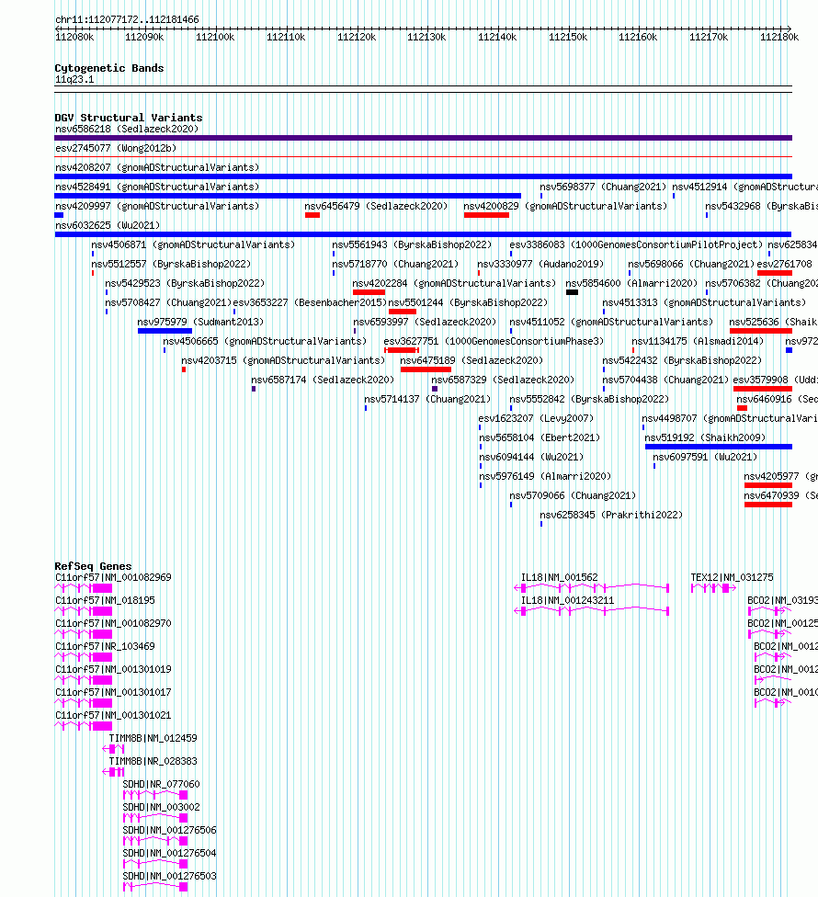
Task: Select nsv6094144 (Wu2021) variant label
Action: click(x=531, y=457)
